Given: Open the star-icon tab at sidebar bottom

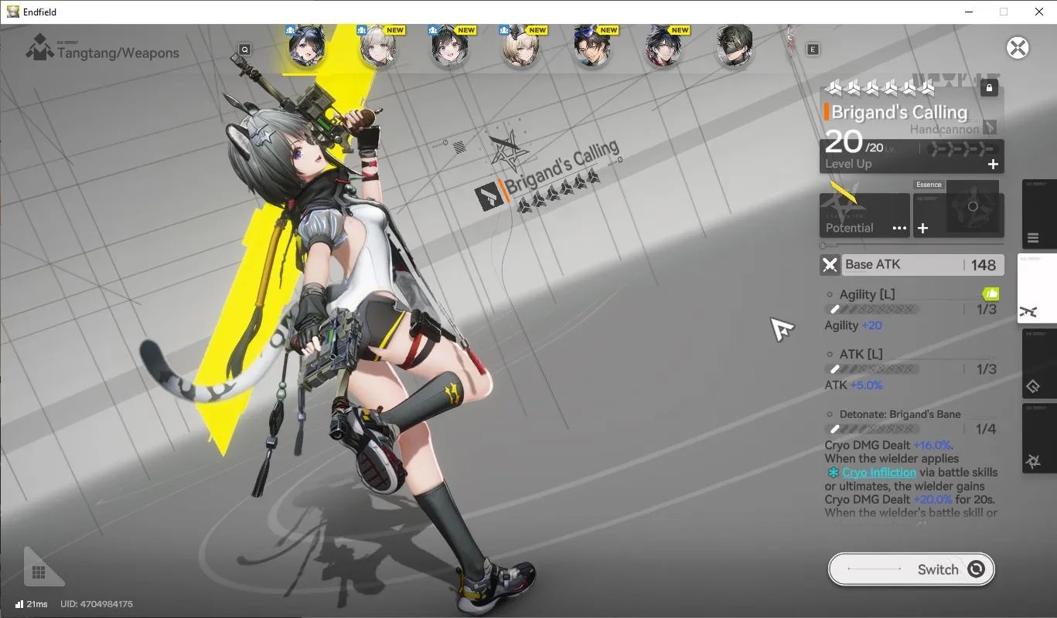Looking at the screenshot, I should point(1038,438).
